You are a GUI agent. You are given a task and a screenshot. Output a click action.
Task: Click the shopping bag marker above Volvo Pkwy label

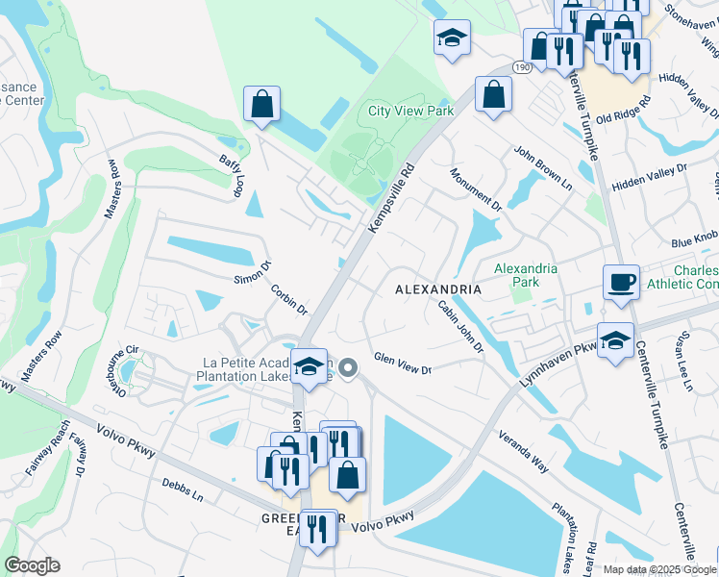point(347,477)
